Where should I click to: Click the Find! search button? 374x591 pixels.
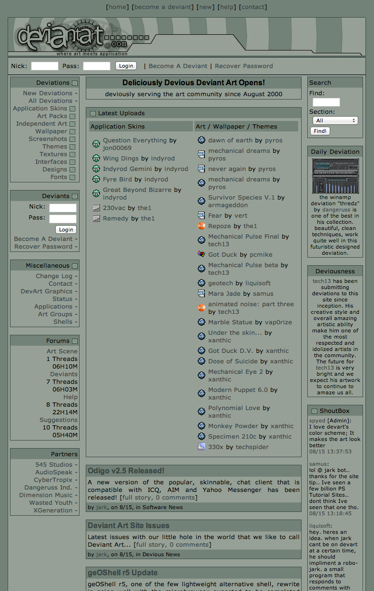(320, 131)
